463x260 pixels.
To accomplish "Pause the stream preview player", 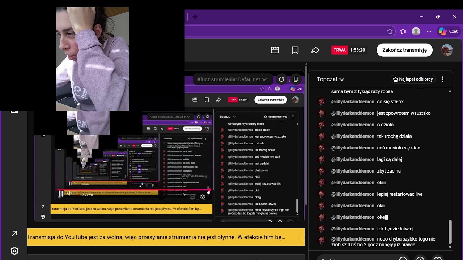I will click(x=61, y=194).
